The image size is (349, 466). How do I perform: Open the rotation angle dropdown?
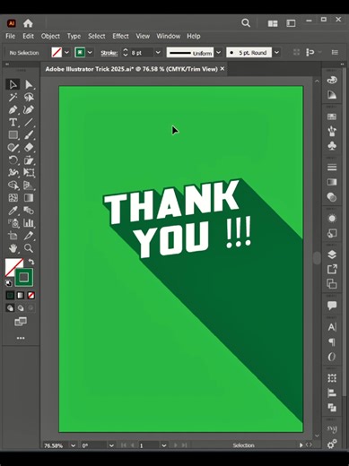pos(111,445)
